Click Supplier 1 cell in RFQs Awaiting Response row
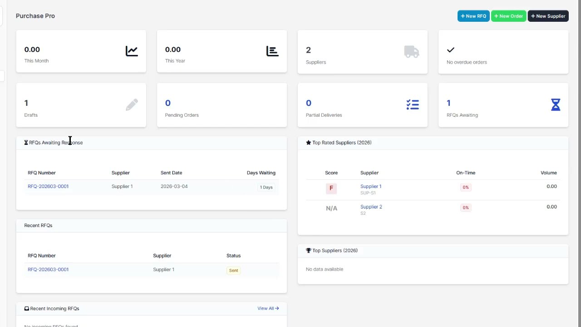Viewport: 581px width, 327px height. point(122,186)
